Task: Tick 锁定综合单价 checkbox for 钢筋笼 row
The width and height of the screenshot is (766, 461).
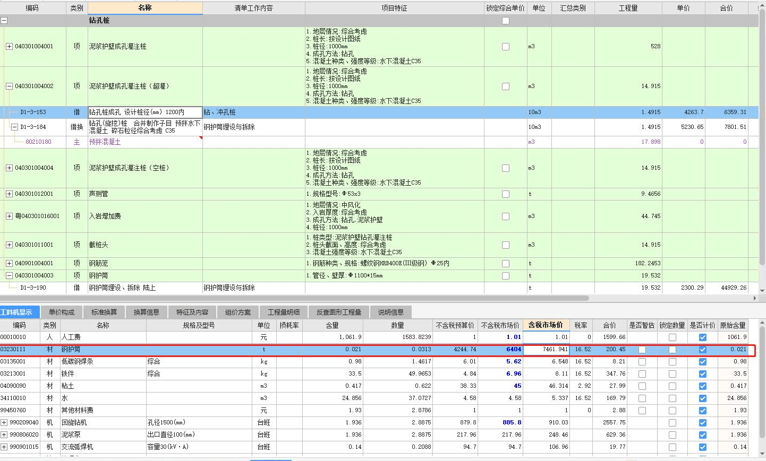Action: click(506, 263)
